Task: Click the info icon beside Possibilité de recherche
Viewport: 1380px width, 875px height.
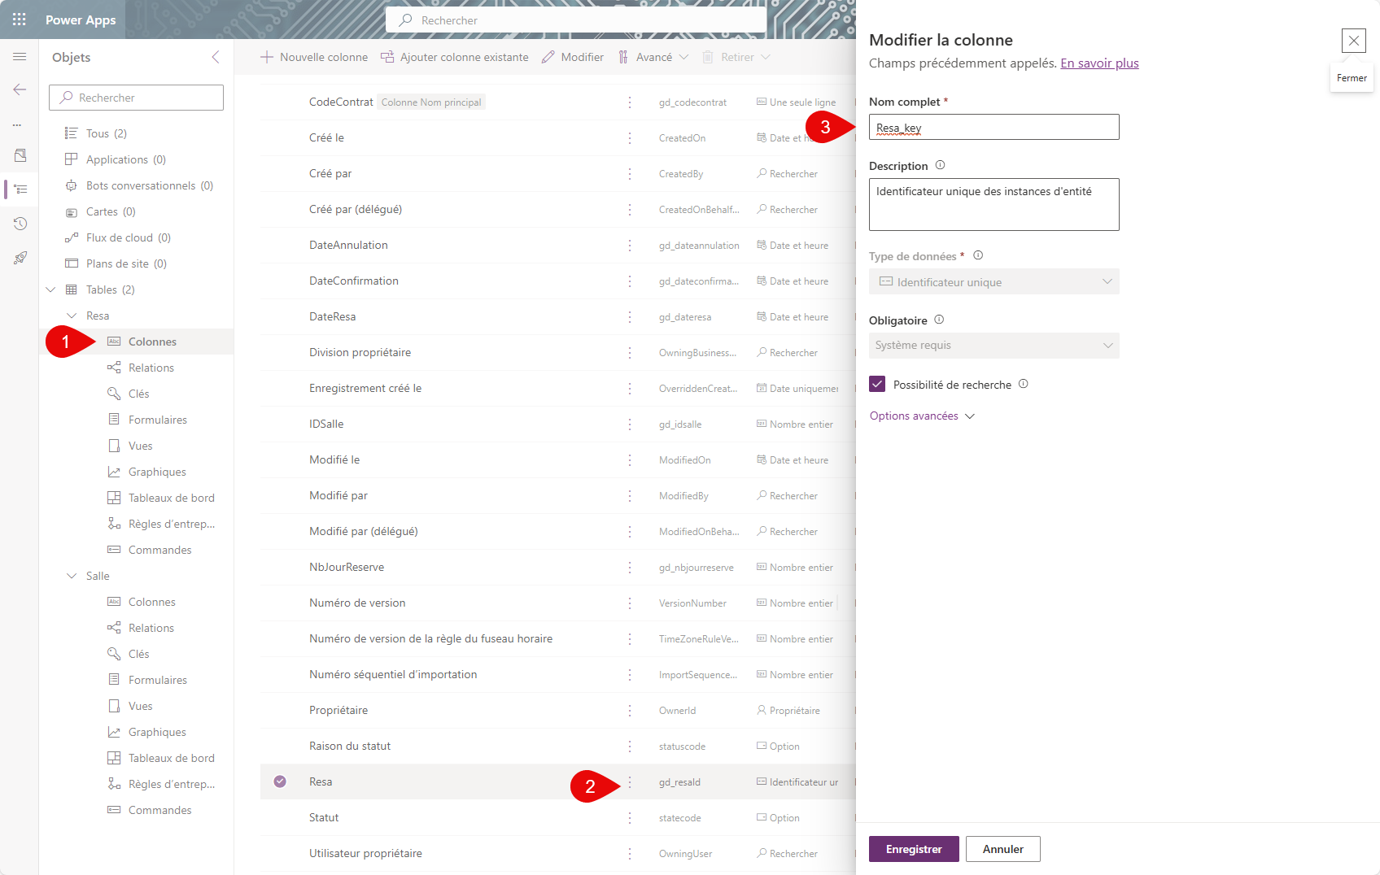Action: coord(1024,384)
